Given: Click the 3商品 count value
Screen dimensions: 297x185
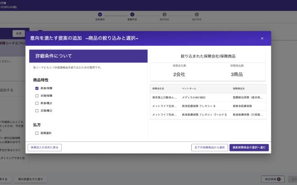Looking at the screenshot, I should [237, 75].
